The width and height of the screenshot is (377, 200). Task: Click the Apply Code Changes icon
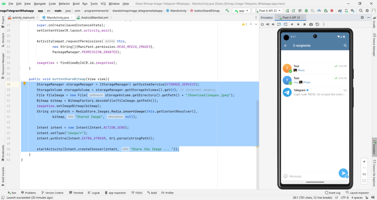coord(300,11)
